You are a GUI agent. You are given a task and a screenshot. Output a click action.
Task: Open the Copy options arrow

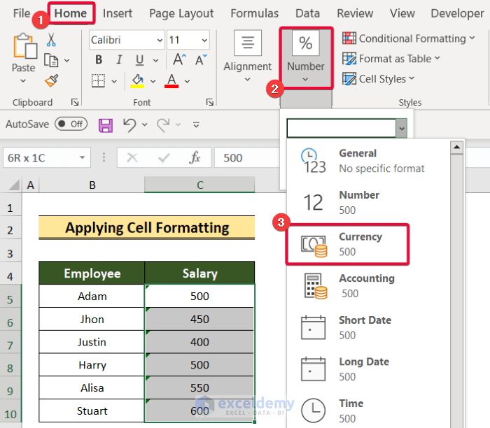tap(67, 61)
